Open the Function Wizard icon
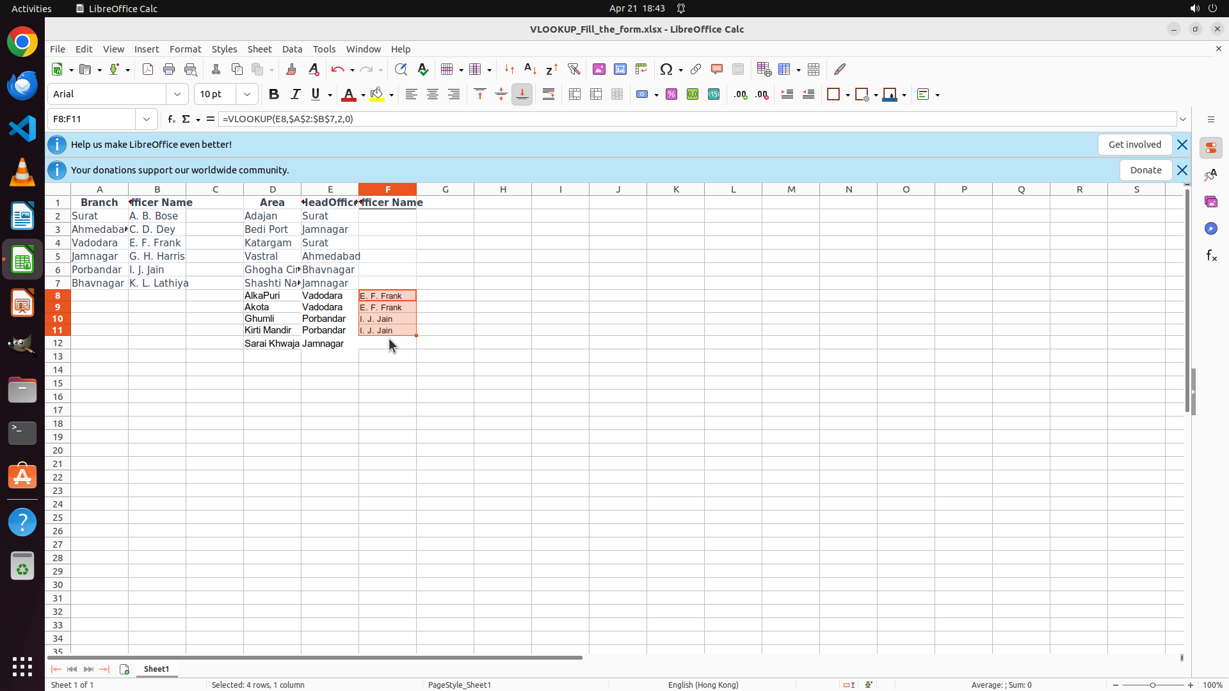 click(x=171, y=119)
